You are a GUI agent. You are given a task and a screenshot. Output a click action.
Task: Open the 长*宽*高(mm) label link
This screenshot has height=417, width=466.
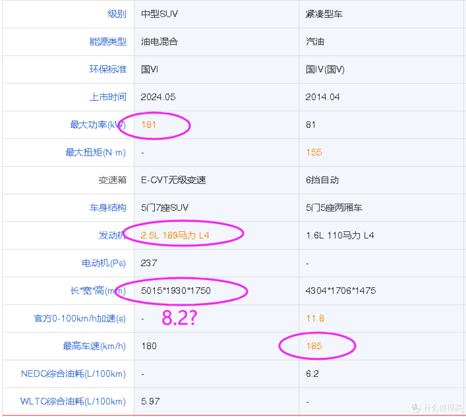[x=98, y=291]
